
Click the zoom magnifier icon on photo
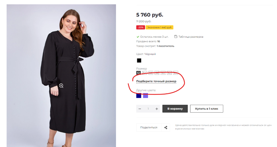[61, 86]
